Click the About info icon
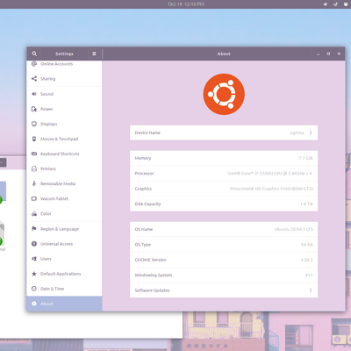 [34, 304]
